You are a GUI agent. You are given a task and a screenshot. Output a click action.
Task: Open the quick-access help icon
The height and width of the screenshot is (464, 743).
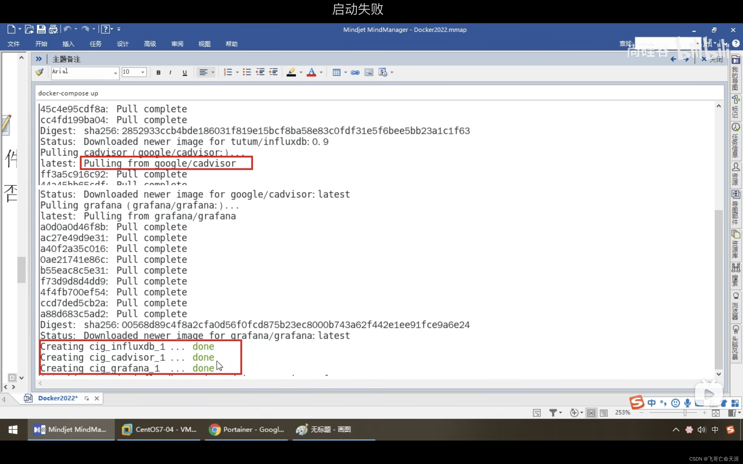click(105, 29)
